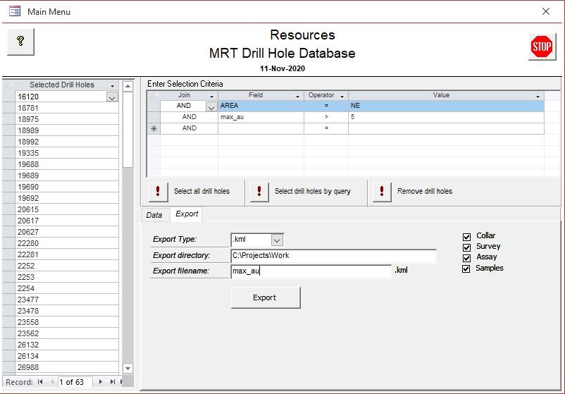Select the value cell containing 5
This screenshot has width=565, height=394.
(446, 117)
